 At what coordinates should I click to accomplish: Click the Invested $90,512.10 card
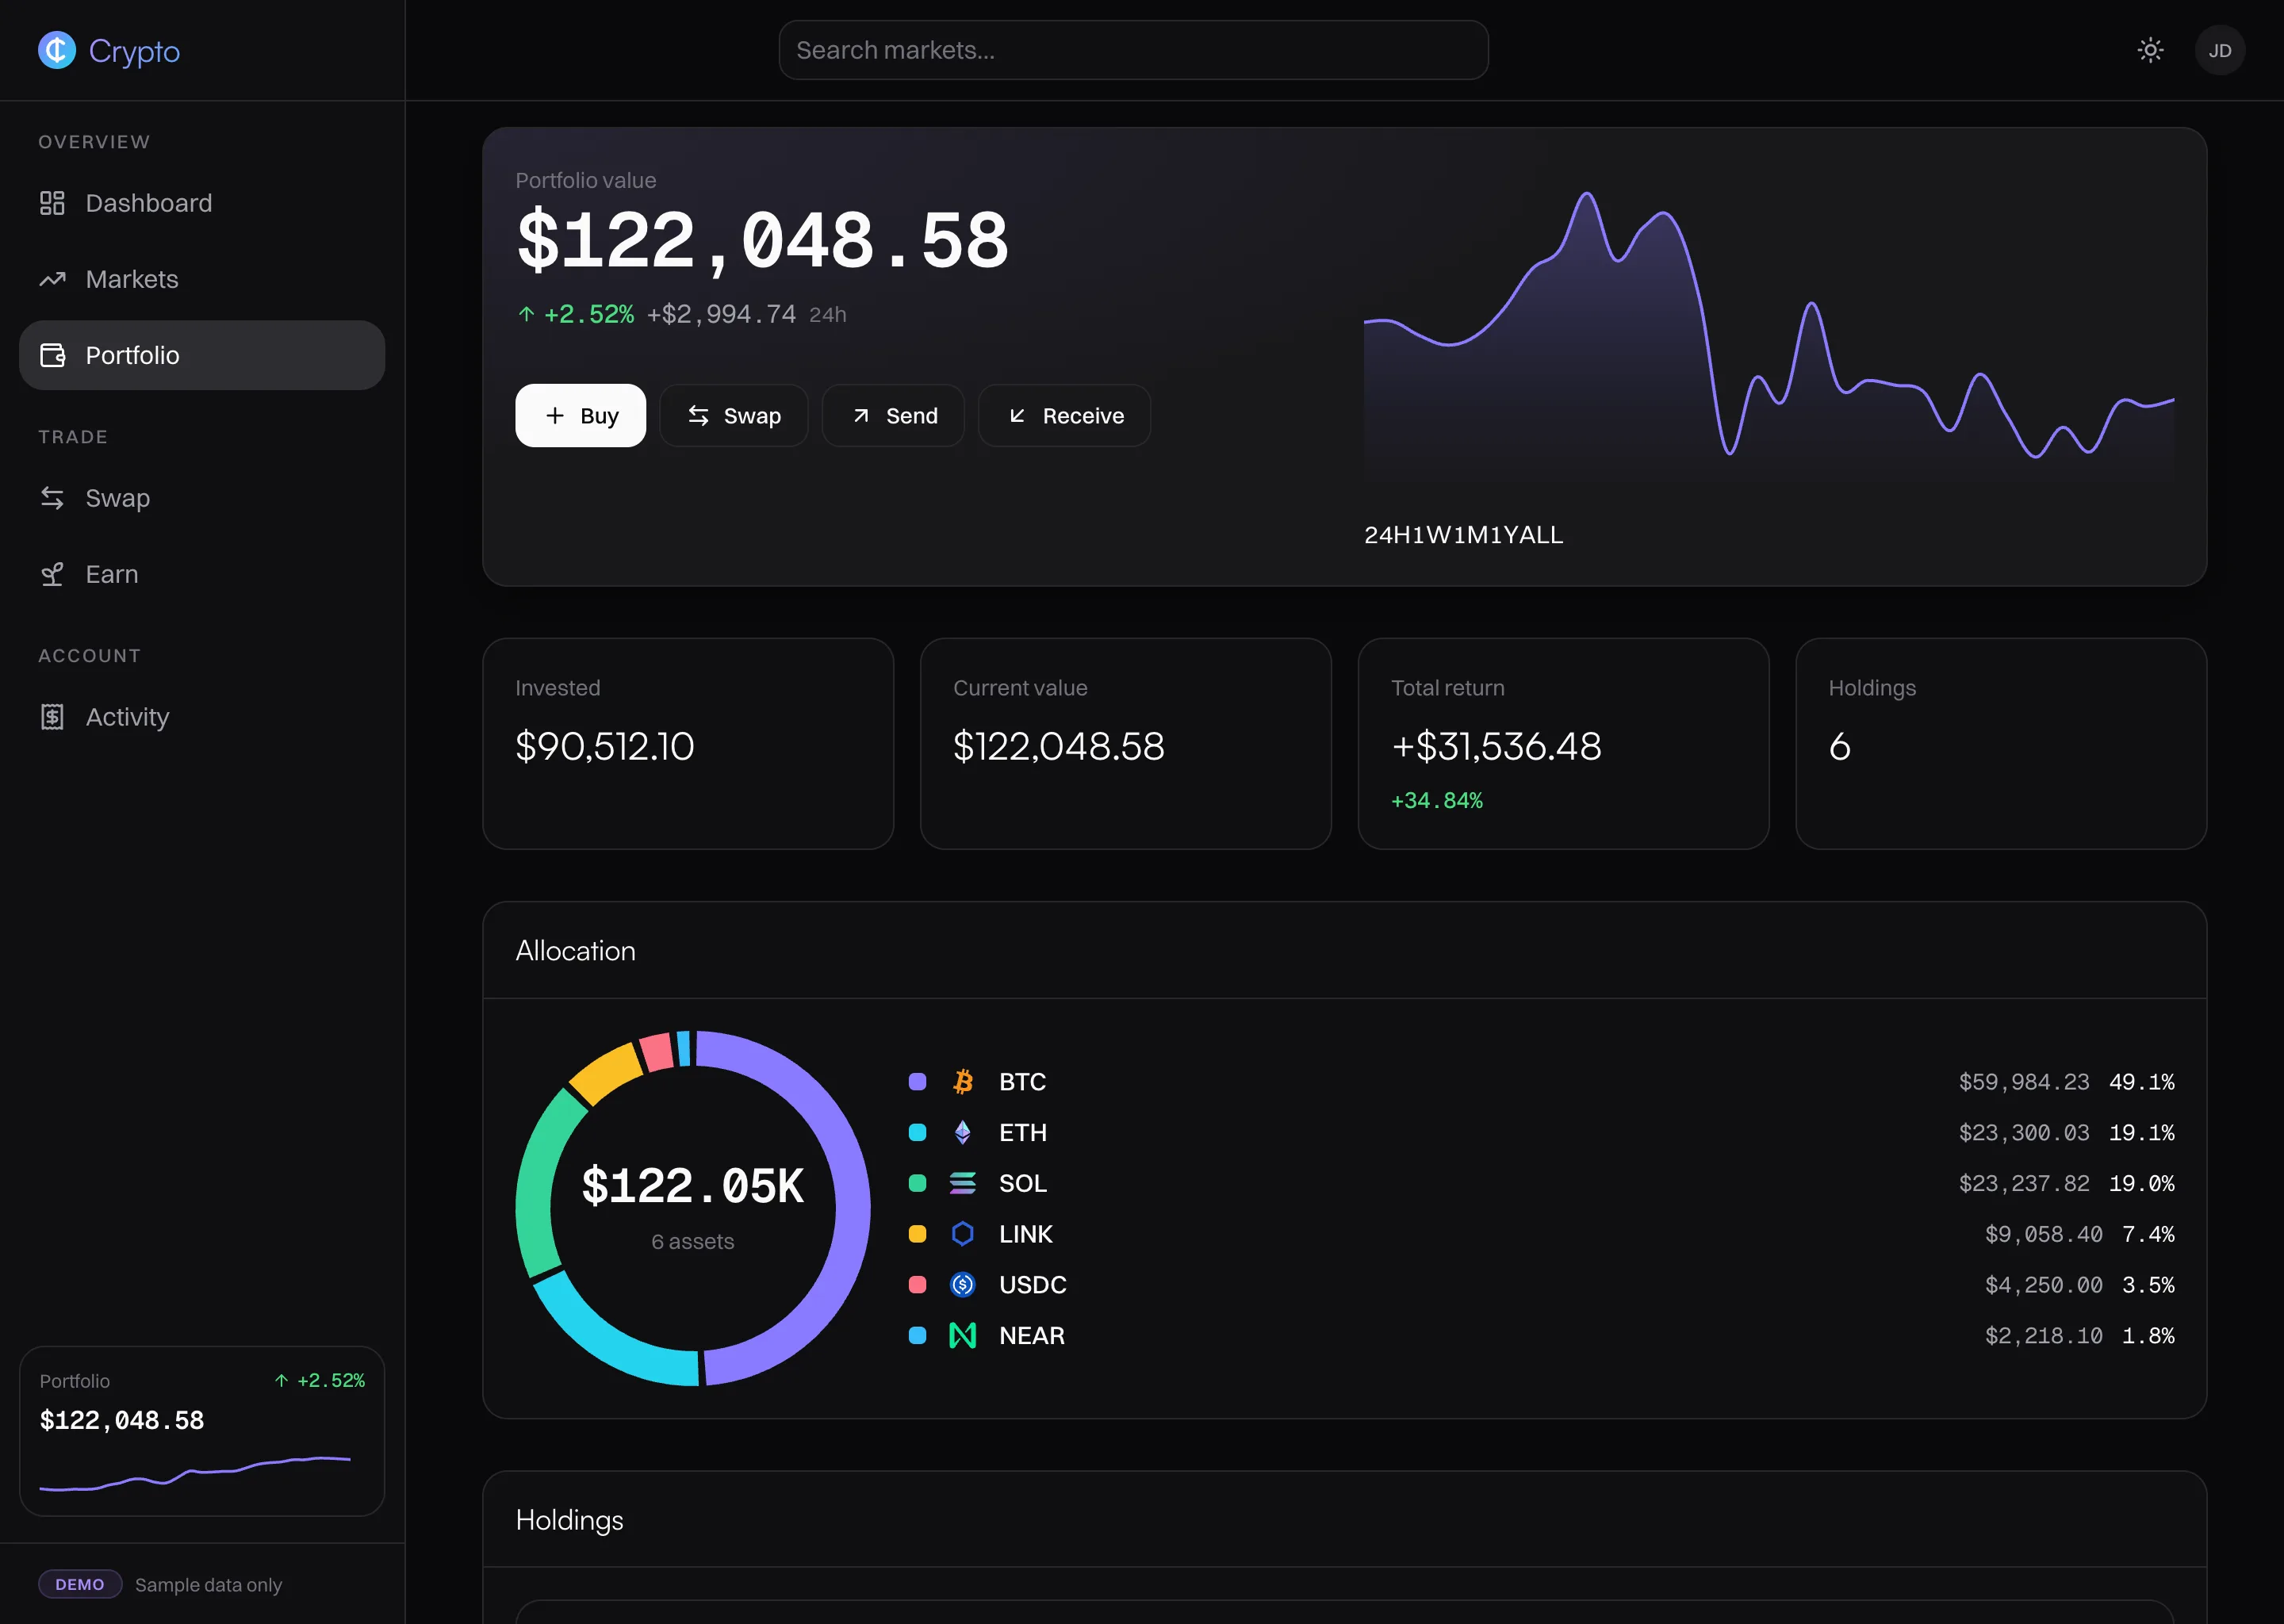687,743
